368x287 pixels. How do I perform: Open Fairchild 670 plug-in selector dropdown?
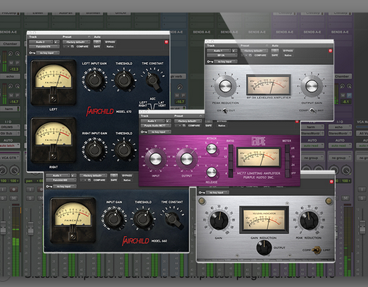point(44,46)
